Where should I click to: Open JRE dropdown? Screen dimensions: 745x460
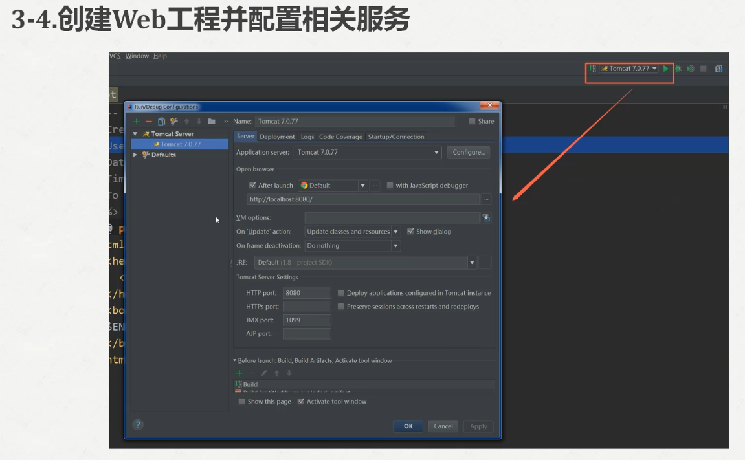[x=472, y=263]
